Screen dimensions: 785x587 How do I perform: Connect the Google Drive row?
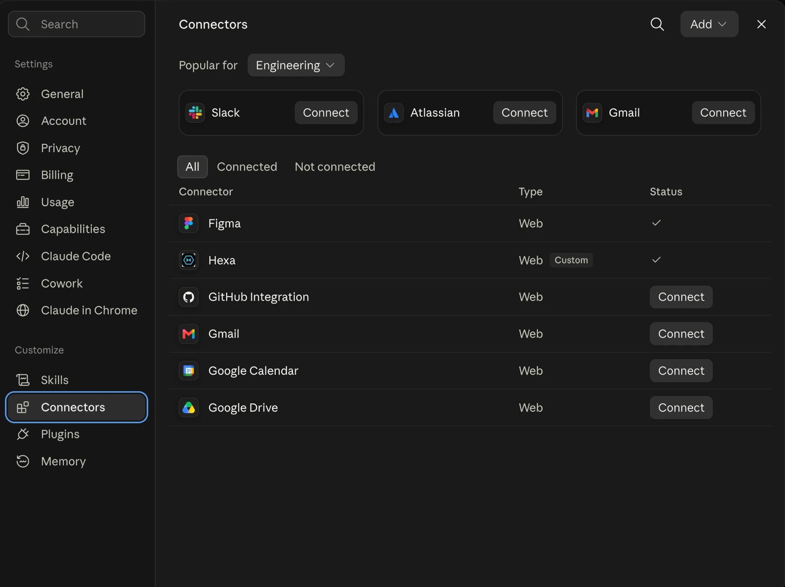click(681, 407)
